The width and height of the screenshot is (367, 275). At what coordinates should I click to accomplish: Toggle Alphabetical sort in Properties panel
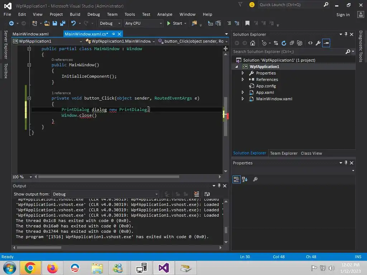tap(245, 179)
